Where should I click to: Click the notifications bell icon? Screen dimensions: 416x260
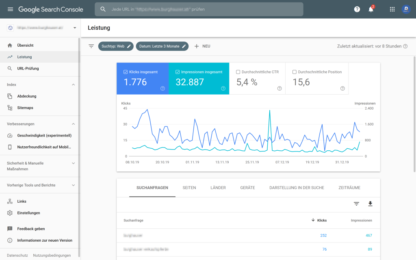coord(370,9)
